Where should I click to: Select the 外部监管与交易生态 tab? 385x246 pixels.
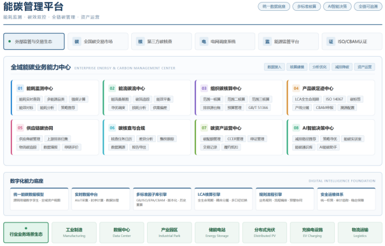(x=34, y=41)
